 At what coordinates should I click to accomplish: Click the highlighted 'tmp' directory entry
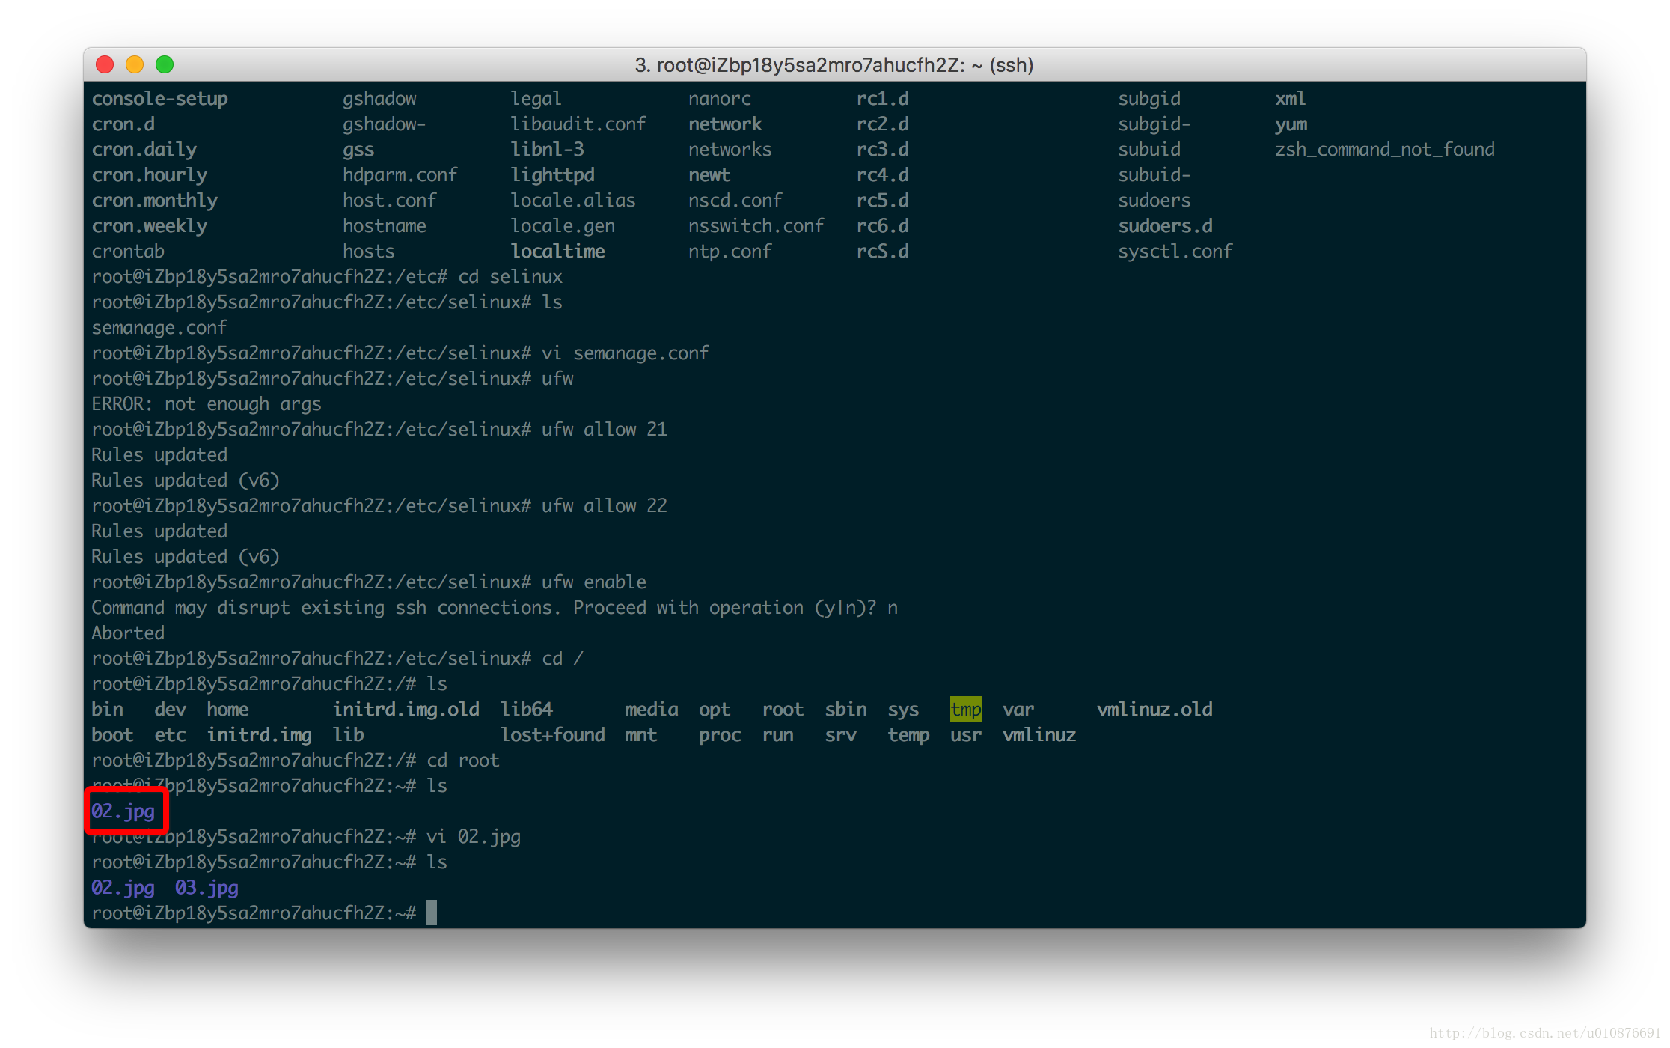966,710
